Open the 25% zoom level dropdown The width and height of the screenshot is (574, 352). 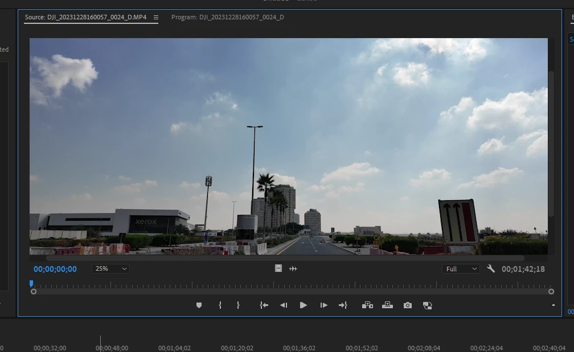(x=110, y=268)
